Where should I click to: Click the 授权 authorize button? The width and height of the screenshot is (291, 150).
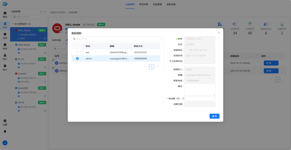tap(214, 116)
